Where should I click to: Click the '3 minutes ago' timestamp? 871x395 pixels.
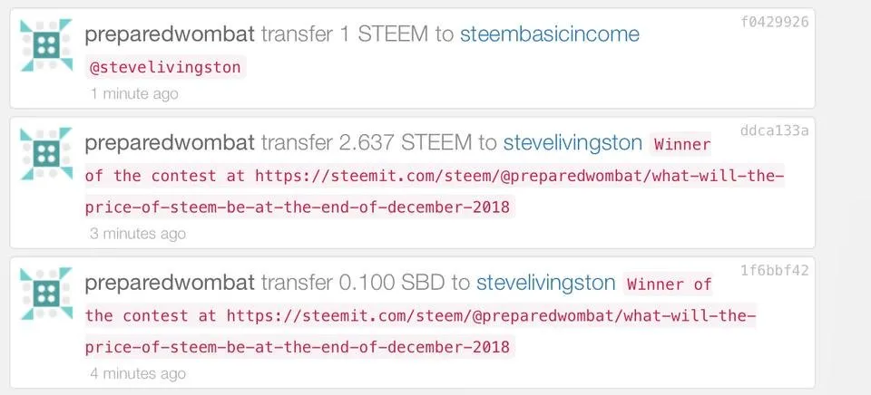pos(138,234)
